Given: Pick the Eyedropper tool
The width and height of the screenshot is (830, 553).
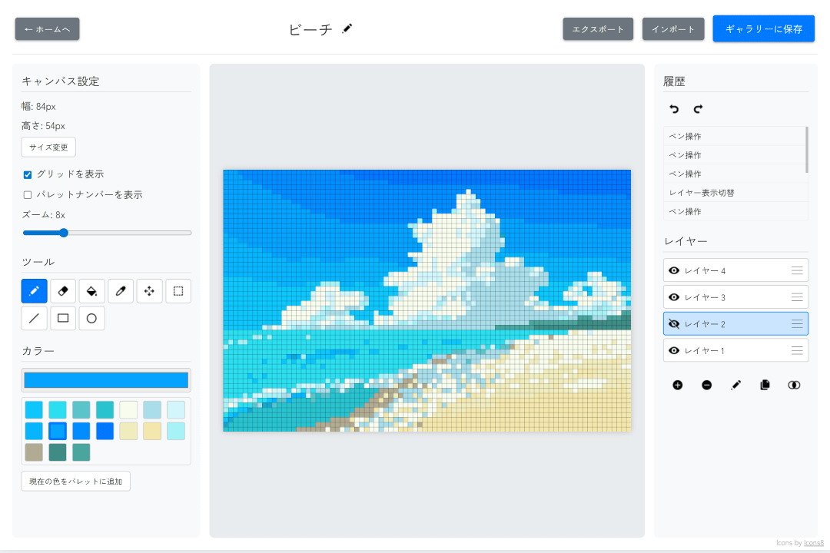Looking at the screenshot, I should [121, 291].
